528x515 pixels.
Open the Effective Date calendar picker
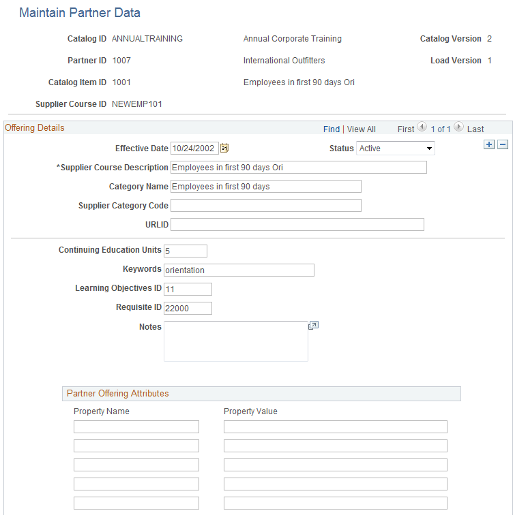[x=224, y=148]
